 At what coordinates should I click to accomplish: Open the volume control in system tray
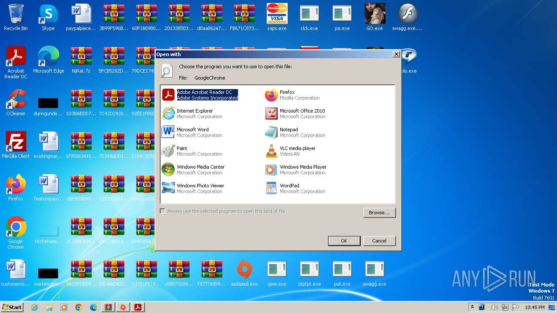494,307
